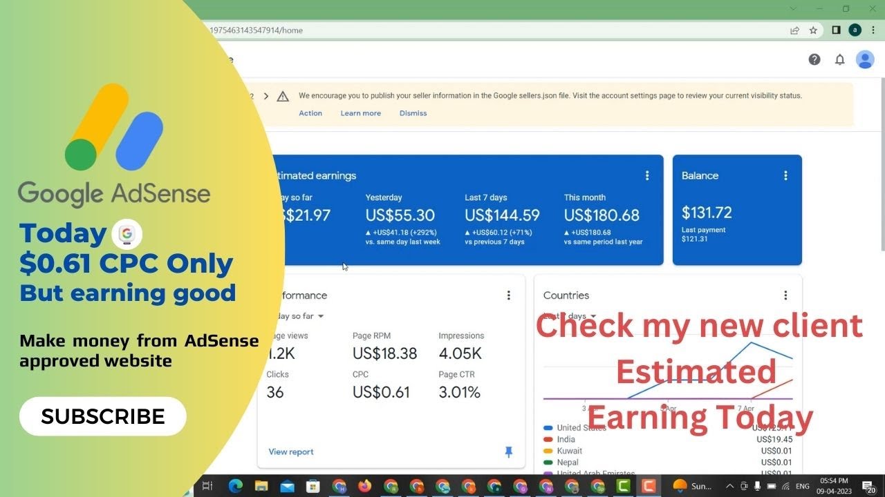Screen dimensions: 885x497
Task: Open the Chrome three-dot menu
Action: click(x=873, y=30)
